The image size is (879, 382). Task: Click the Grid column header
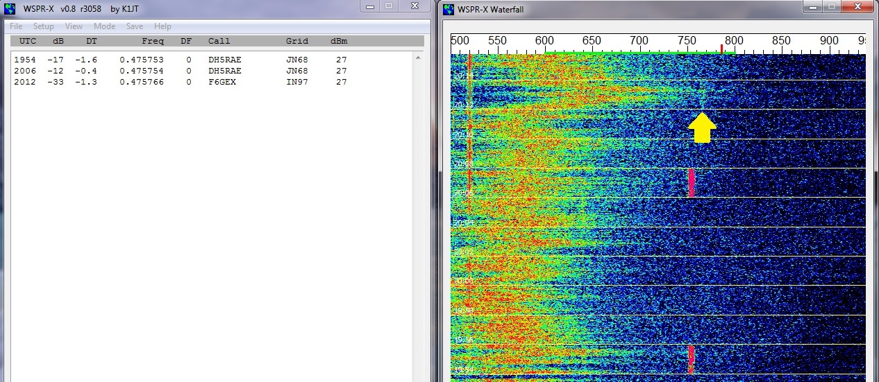coord(296,41)
